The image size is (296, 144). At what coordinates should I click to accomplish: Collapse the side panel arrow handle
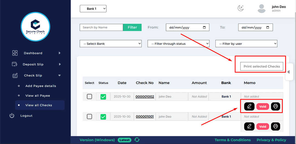[288, 72]
